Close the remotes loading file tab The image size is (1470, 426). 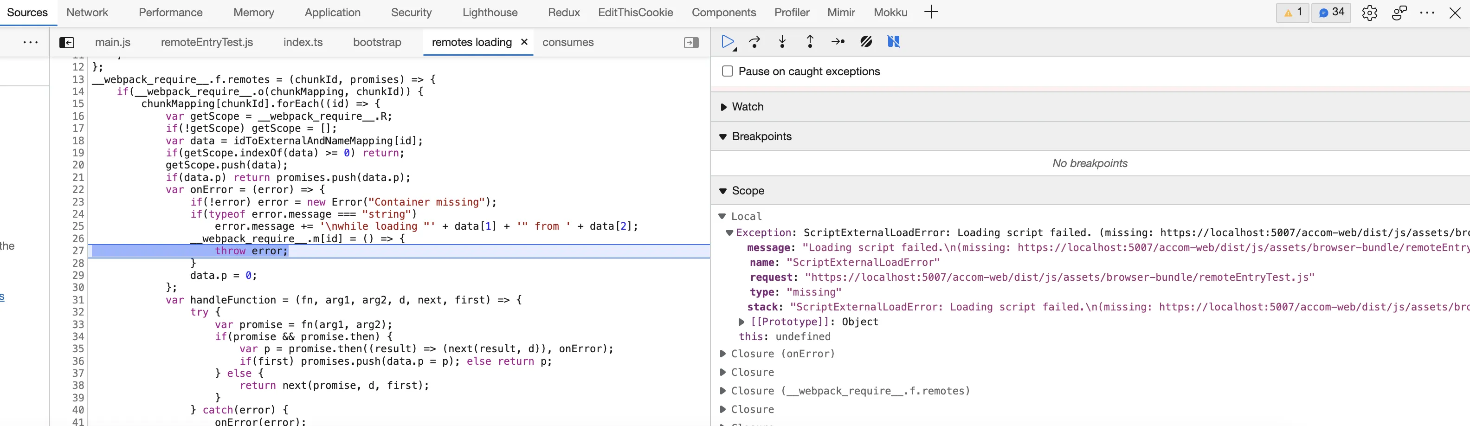coord(524,42)
